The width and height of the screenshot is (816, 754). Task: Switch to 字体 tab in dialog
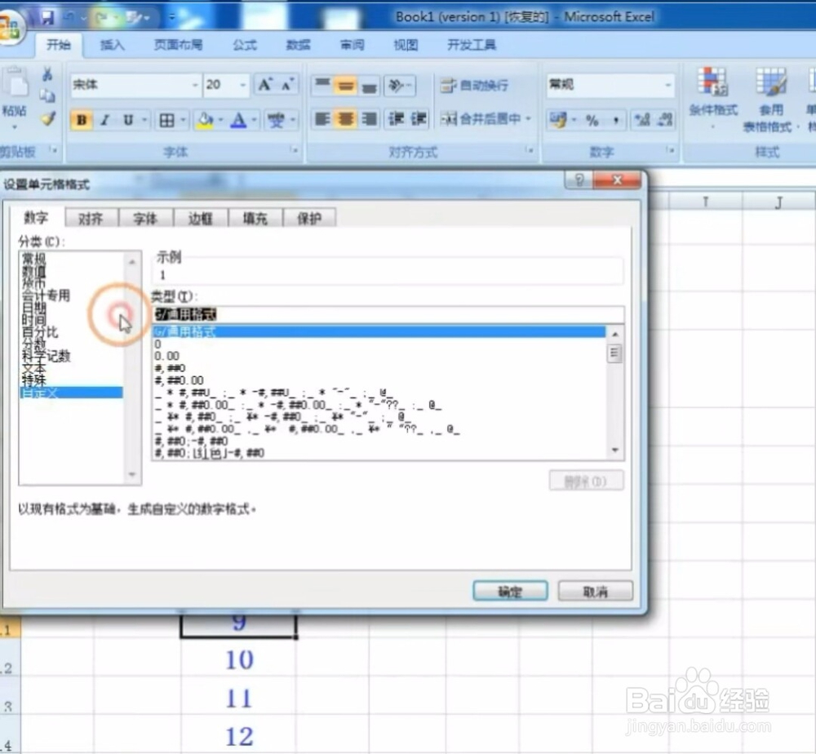point(145,218)
